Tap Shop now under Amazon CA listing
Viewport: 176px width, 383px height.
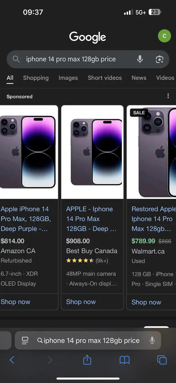15,302
